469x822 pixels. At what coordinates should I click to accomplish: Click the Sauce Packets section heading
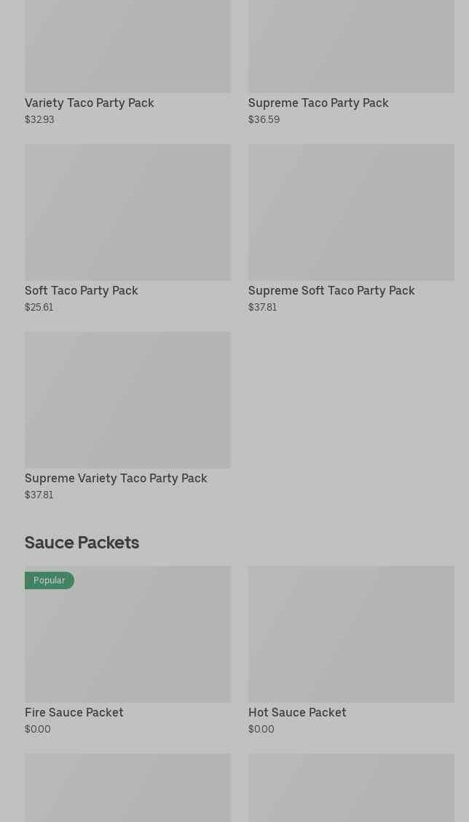coord(82,543)
